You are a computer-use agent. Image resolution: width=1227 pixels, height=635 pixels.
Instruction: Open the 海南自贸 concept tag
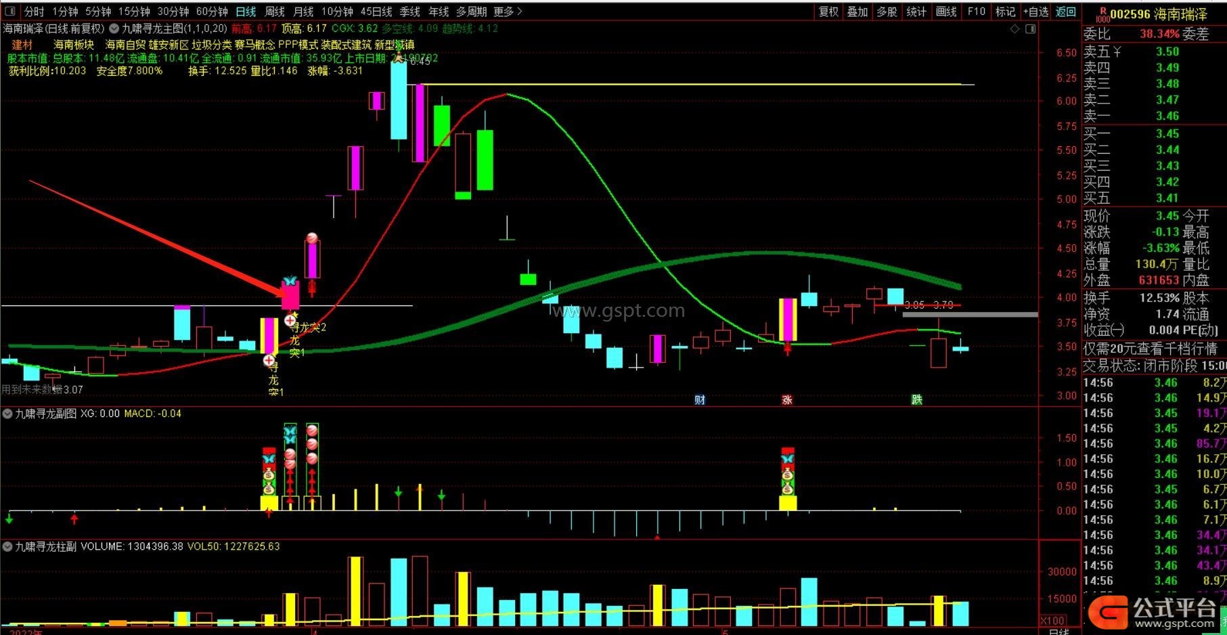[125, 45]
